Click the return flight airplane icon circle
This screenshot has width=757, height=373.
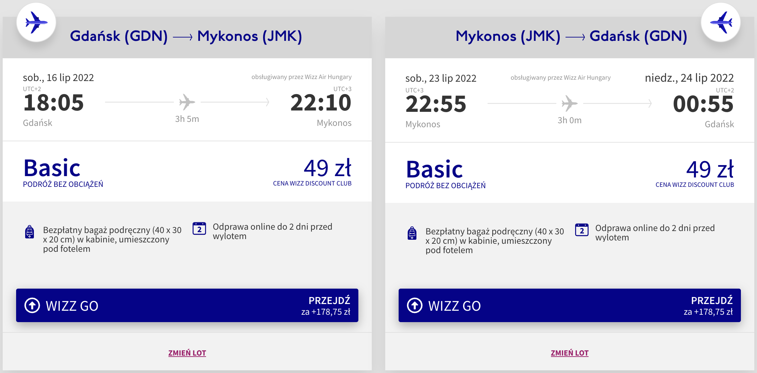click(x=721, y=22)
